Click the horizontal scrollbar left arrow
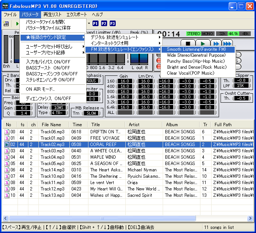The width and height of the screenshot is (256, 233). click(x=5, y=218)
